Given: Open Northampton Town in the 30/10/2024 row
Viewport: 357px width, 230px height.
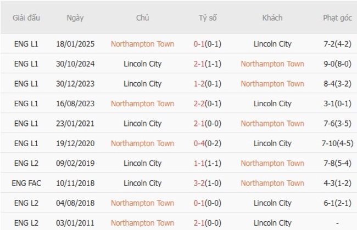Looking at the screenshot, I should tap(272, 64).
